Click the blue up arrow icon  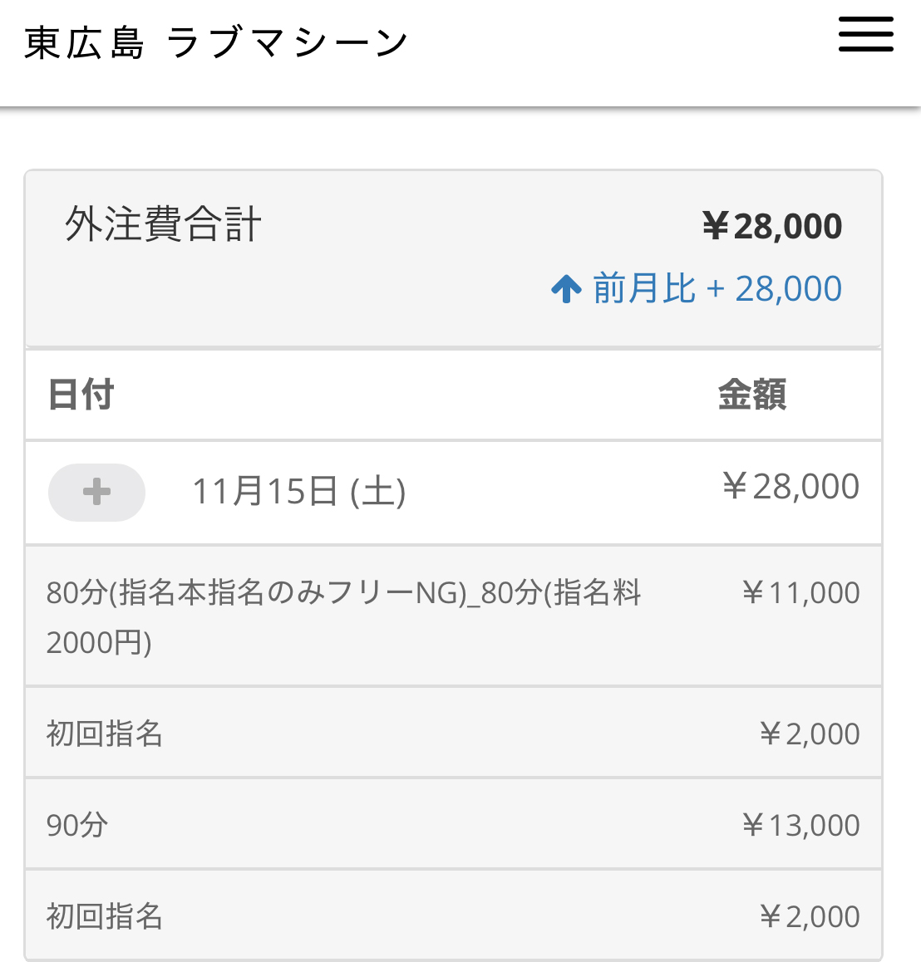tap(566, 289)
